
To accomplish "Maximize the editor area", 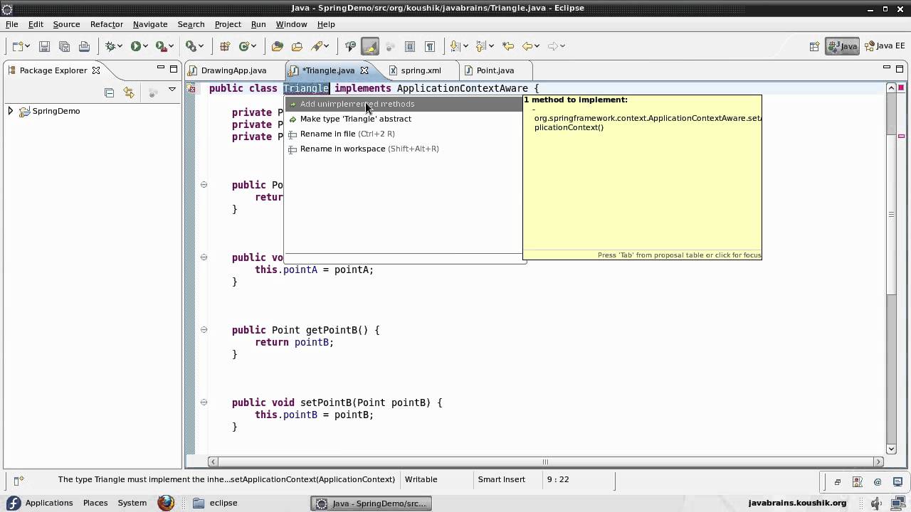I will coord(900,68).
